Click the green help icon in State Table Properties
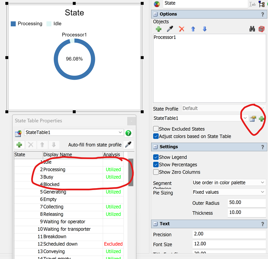The image size is (268, 259). (128, 133)
